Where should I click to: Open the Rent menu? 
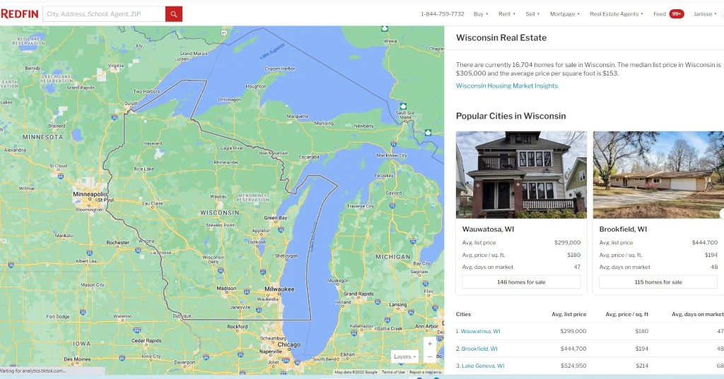pyautogui.click(x=506, y=14)
